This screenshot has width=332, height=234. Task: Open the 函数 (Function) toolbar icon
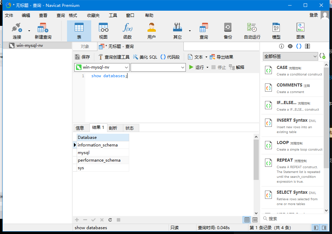coord(127,31)
